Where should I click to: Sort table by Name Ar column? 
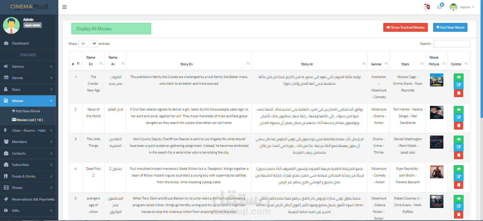tap(115, 61)
